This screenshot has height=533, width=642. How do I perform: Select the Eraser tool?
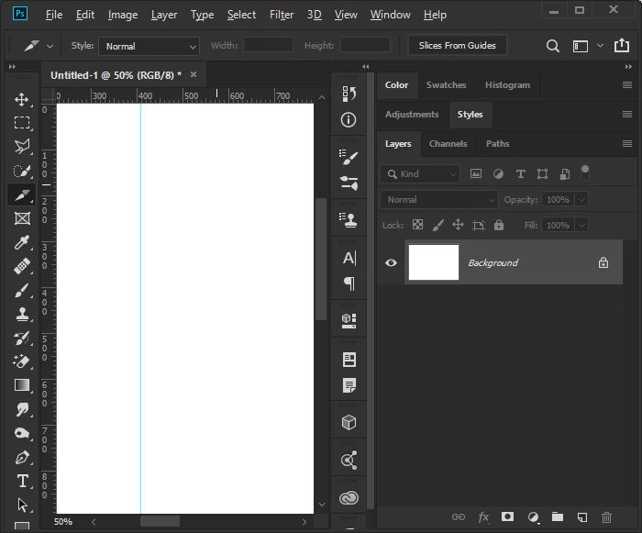[x=22, y=361]
